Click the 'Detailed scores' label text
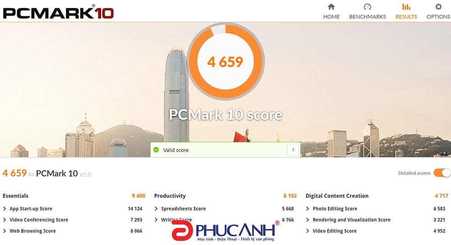The width and height of the screenshot is (451, 245). (414, 173)
